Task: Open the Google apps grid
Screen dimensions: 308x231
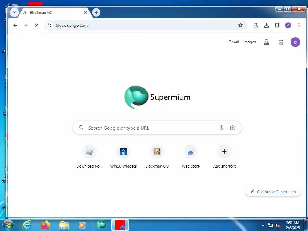Action: pyautogui.click(x=281, y=42)
